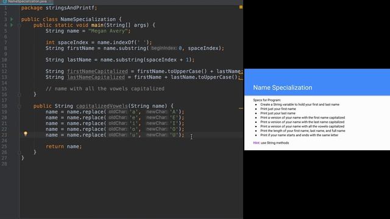Screen dimensions: 390x219
Task: Click line number 18 in the gutter
Action: click(4, 106)
